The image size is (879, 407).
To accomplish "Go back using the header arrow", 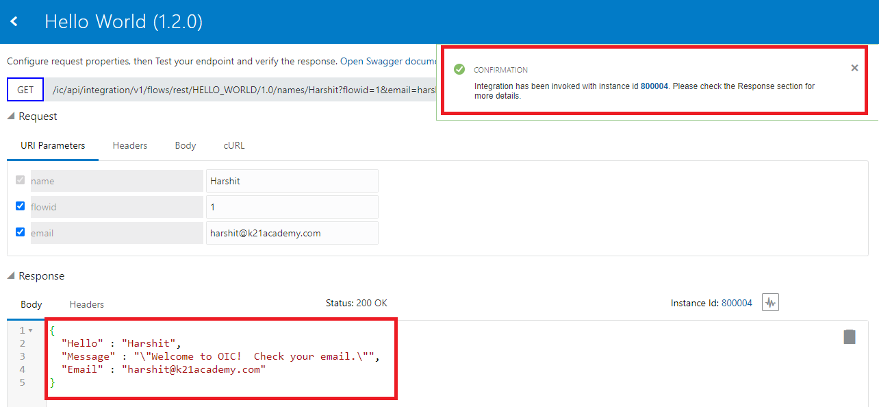I will (14, 22).
